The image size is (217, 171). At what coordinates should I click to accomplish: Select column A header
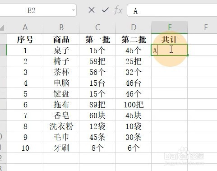tap(25, 28)
